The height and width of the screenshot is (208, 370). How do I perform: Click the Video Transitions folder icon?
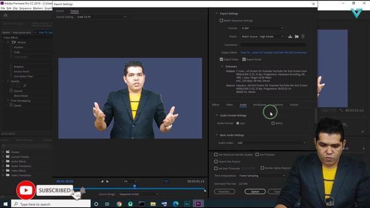click(x=8, y=175)
